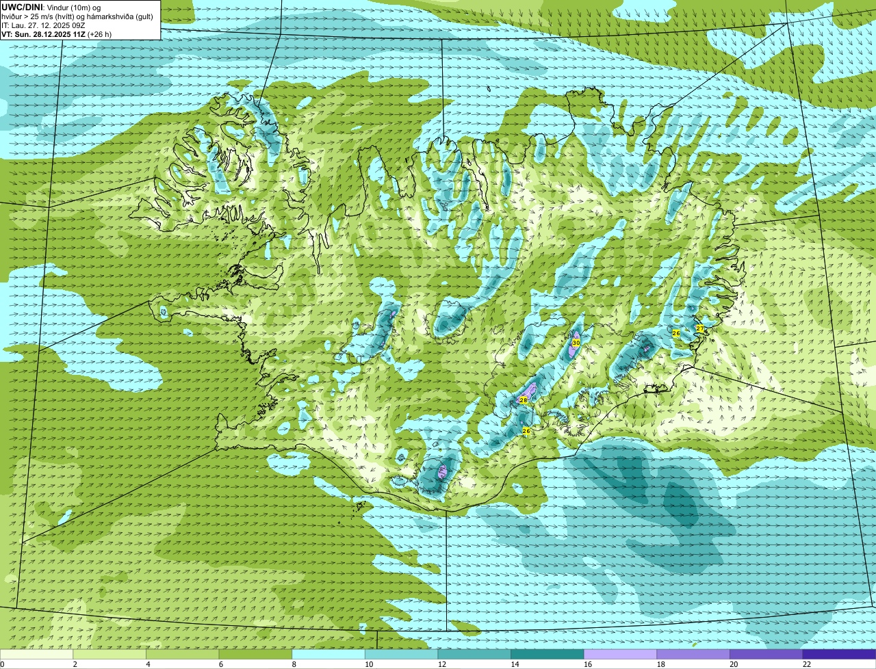Select the 8–10 m/s light cyan swatch
The width and height of the screenshot is (876, 669).
(328, 654)
